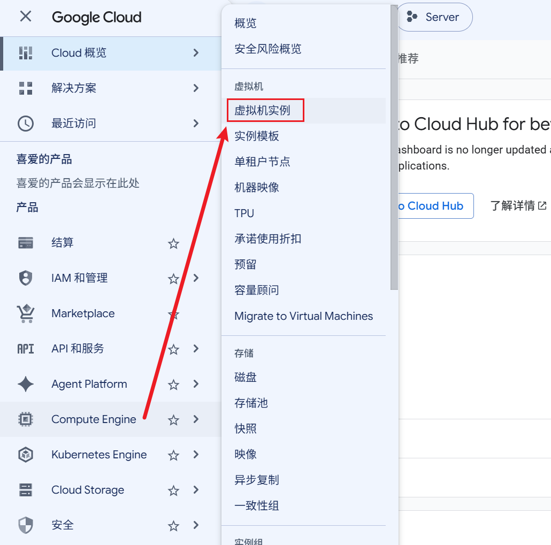
Task: Open 一致性组 submenu item
Action: pos(304,505)
